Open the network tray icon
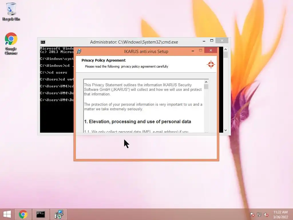 point(259,214)
